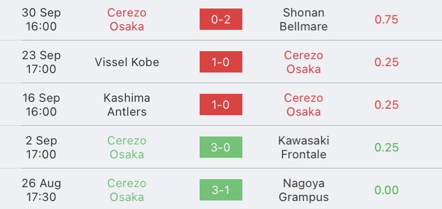Select Cerezo Osaka in the 2 Sep row
The width and height of the screenshot is (442, 209).
[x=127, y=147]
